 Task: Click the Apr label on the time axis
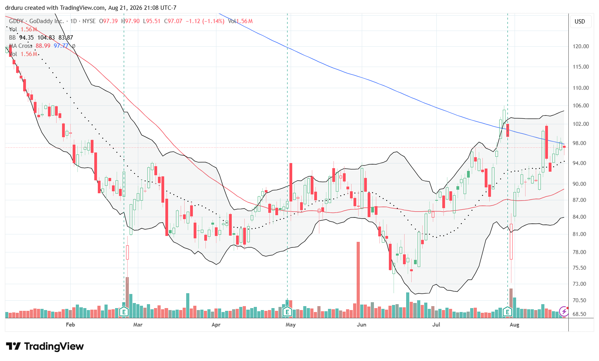pos(216,325)
